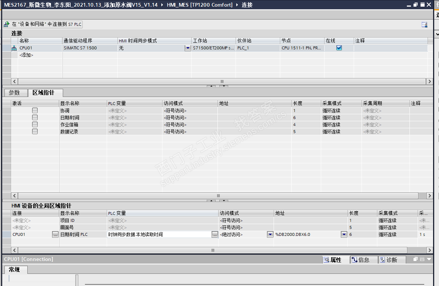
Task: Float the inspector window icon
Action: 415,259
